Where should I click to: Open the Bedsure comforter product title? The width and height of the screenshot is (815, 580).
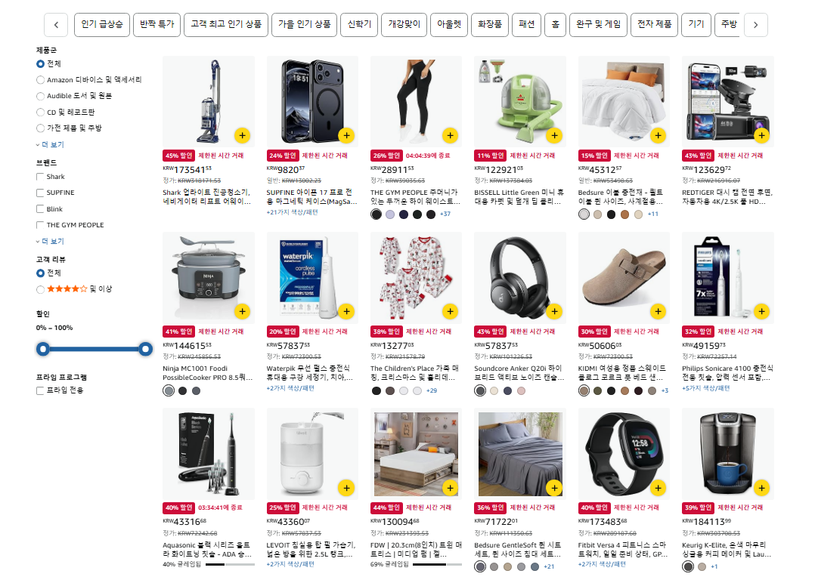point(623,197)
